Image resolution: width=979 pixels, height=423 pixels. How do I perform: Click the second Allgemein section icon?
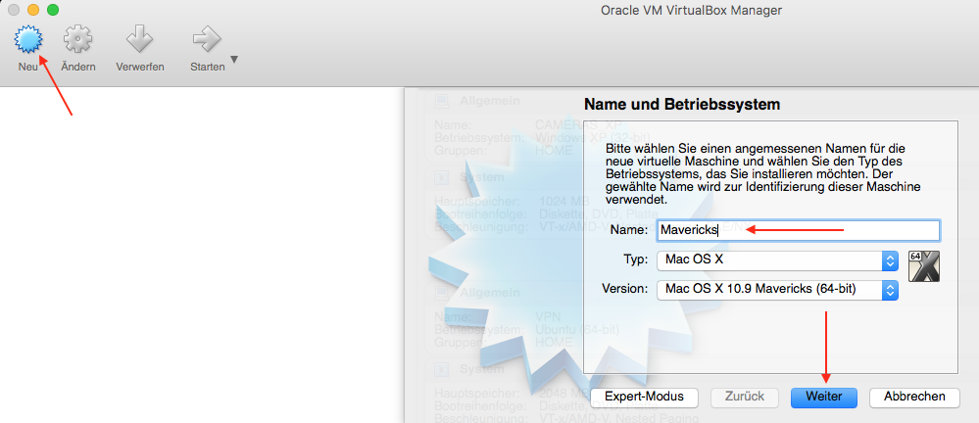(441, 293)
